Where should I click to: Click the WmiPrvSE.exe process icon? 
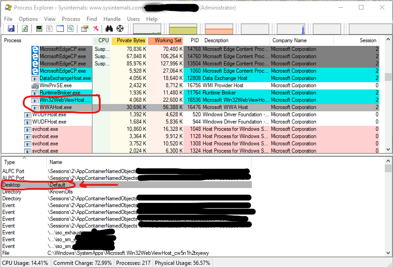[35, 85]
